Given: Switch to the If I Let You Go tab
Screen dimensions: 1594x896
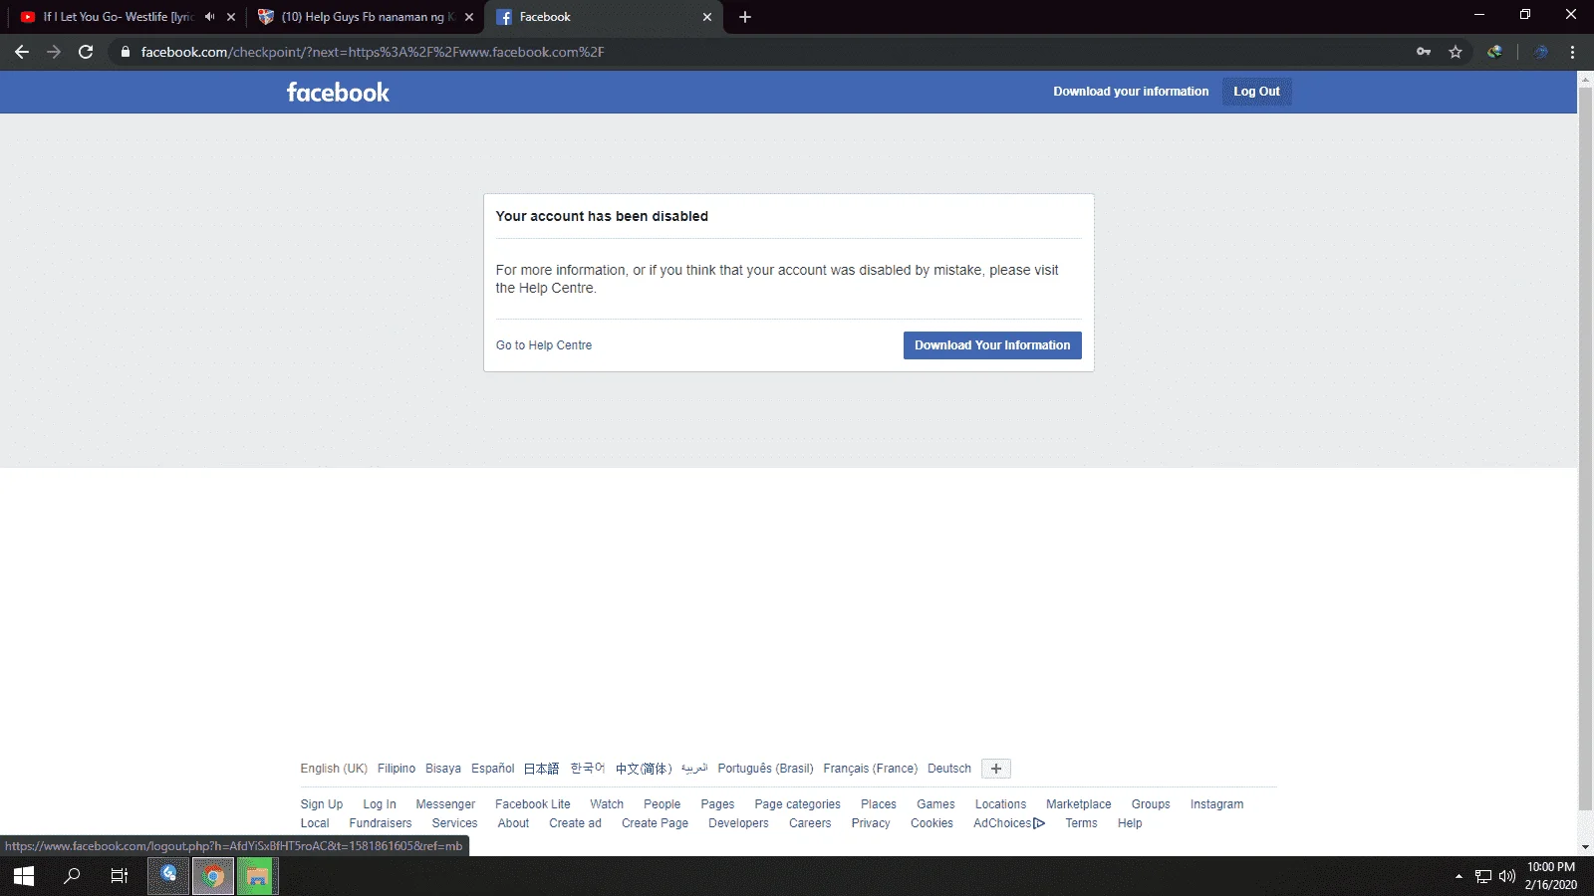Looking at the screenshot, I should pyautogui.click(x=118, y=17).
